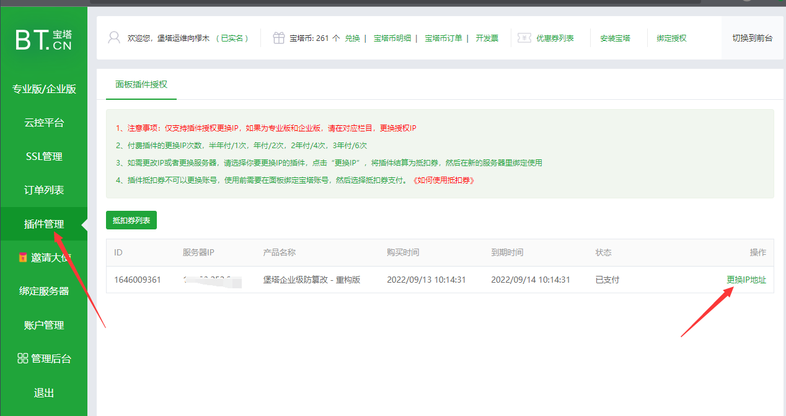Click the 兑换 link
The image size is (786, 416).
point(352,38)
